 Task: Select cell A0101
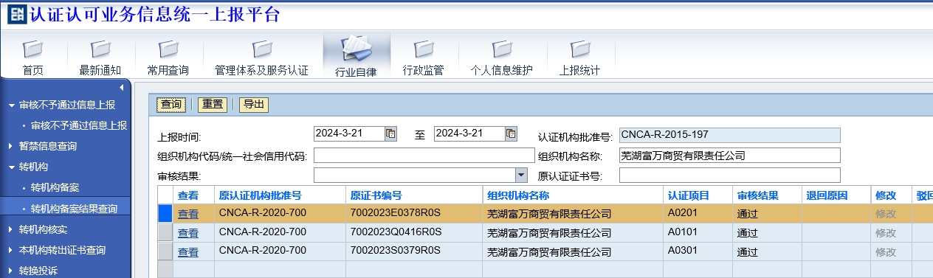(x=698, y=233)
